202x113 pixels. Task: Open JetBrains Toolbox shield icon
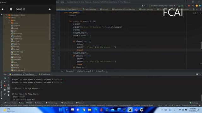[x=200, y=6]
